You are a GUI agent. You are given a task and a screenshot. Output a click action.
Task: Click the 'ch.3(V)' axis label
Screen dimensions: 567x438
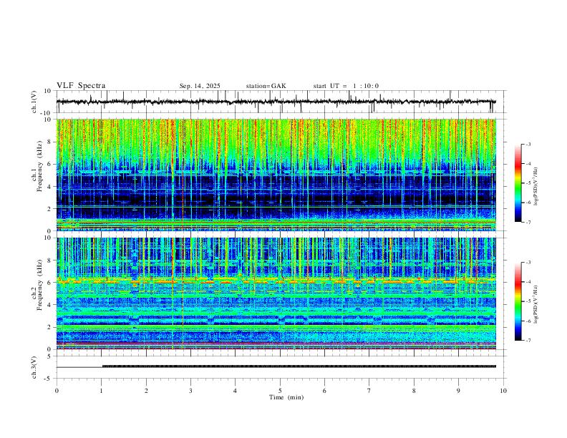34,368
